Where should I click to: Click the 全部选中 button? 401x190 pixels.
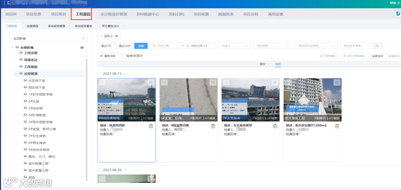click(378, 56)
